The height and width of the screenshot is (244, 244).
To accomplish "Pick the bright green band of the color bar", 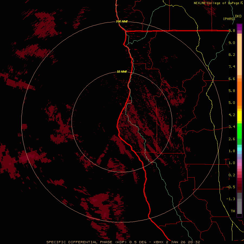I will pos(239,131).
